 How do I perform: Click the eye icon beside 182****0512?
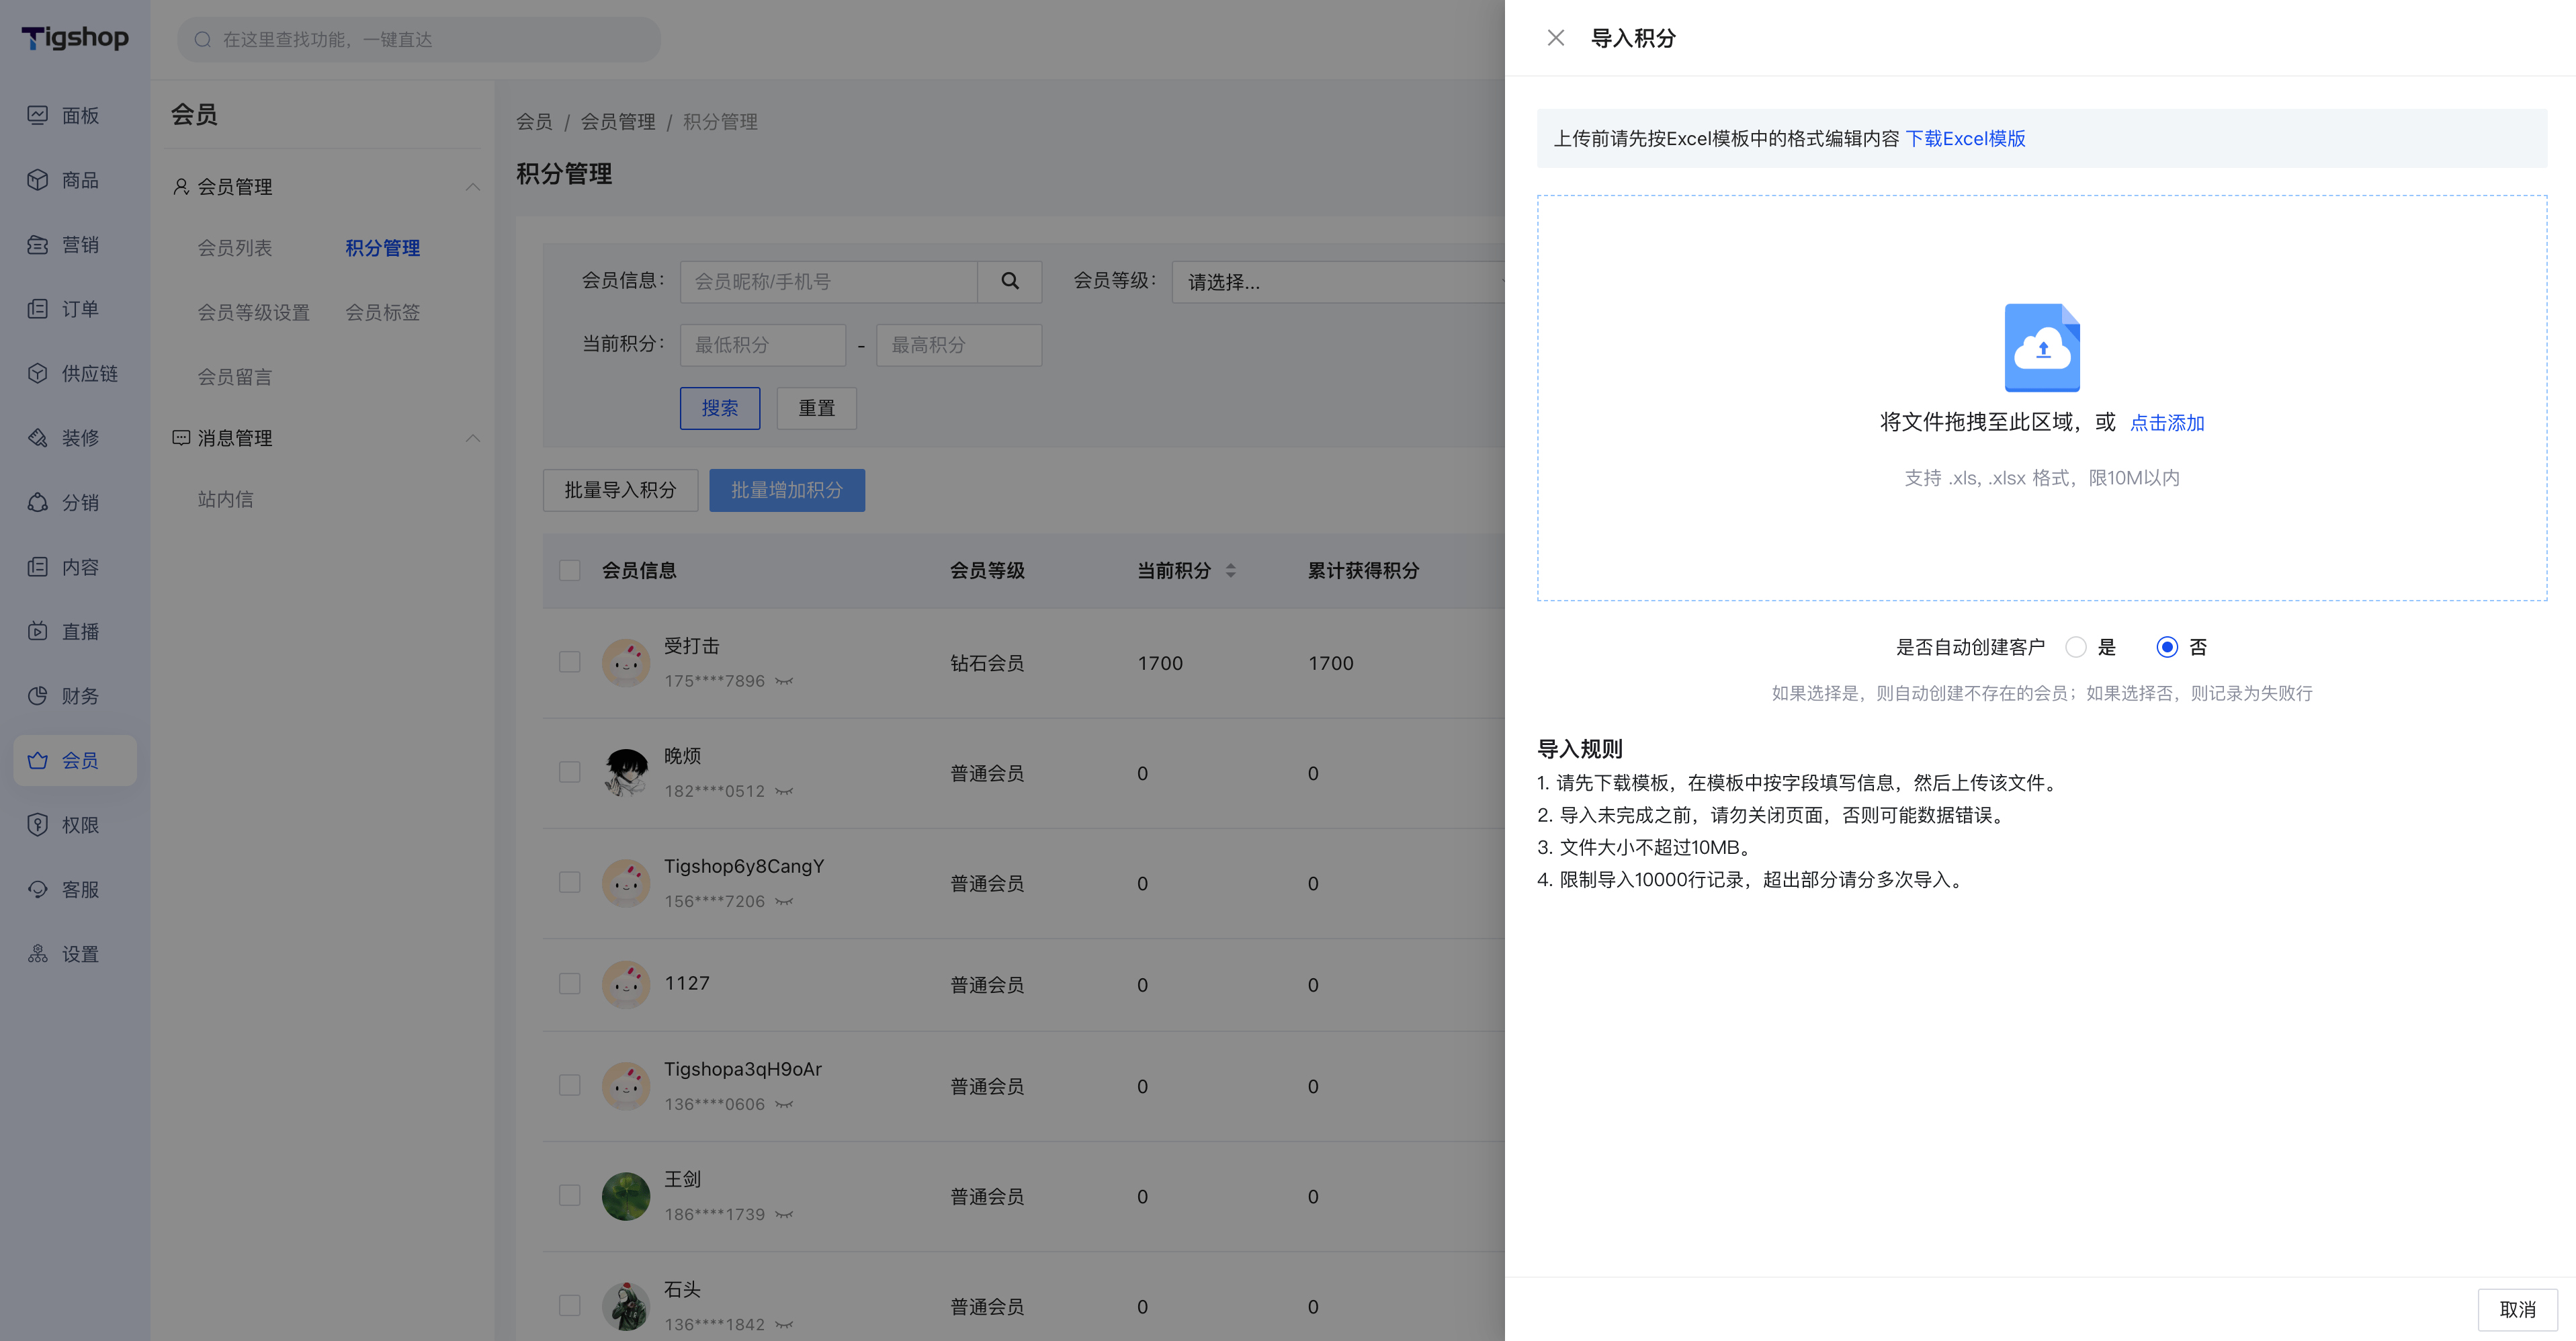[x=784, y=792]
